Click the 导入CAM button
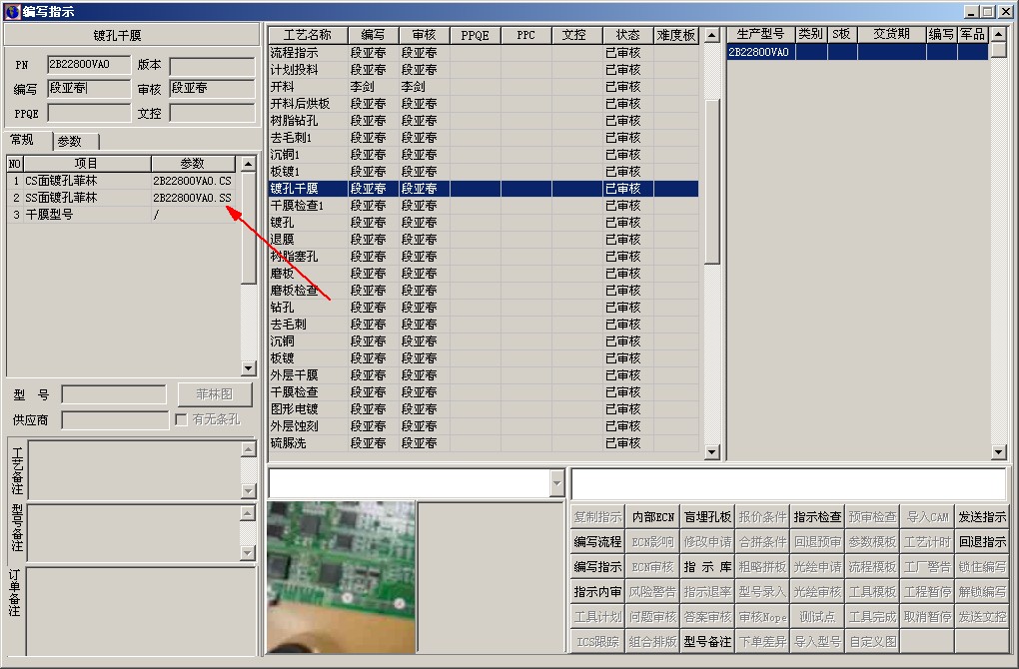The image size is (1019, 669). click(927, 517)
